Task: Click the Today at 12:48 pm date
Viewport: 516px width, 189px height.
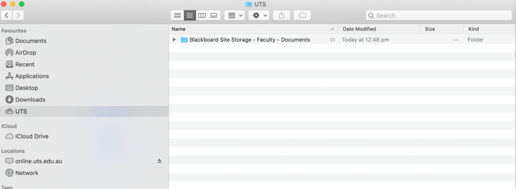Action: (x=366, y=39)
